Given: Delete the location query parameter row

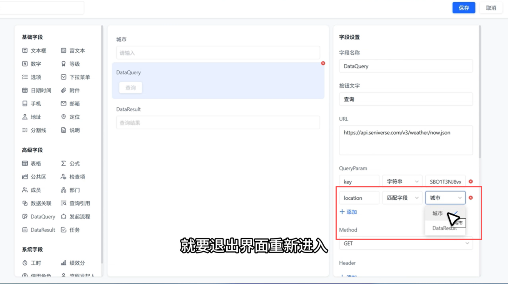Looking at the screenshot, I should tap(471, 198).
